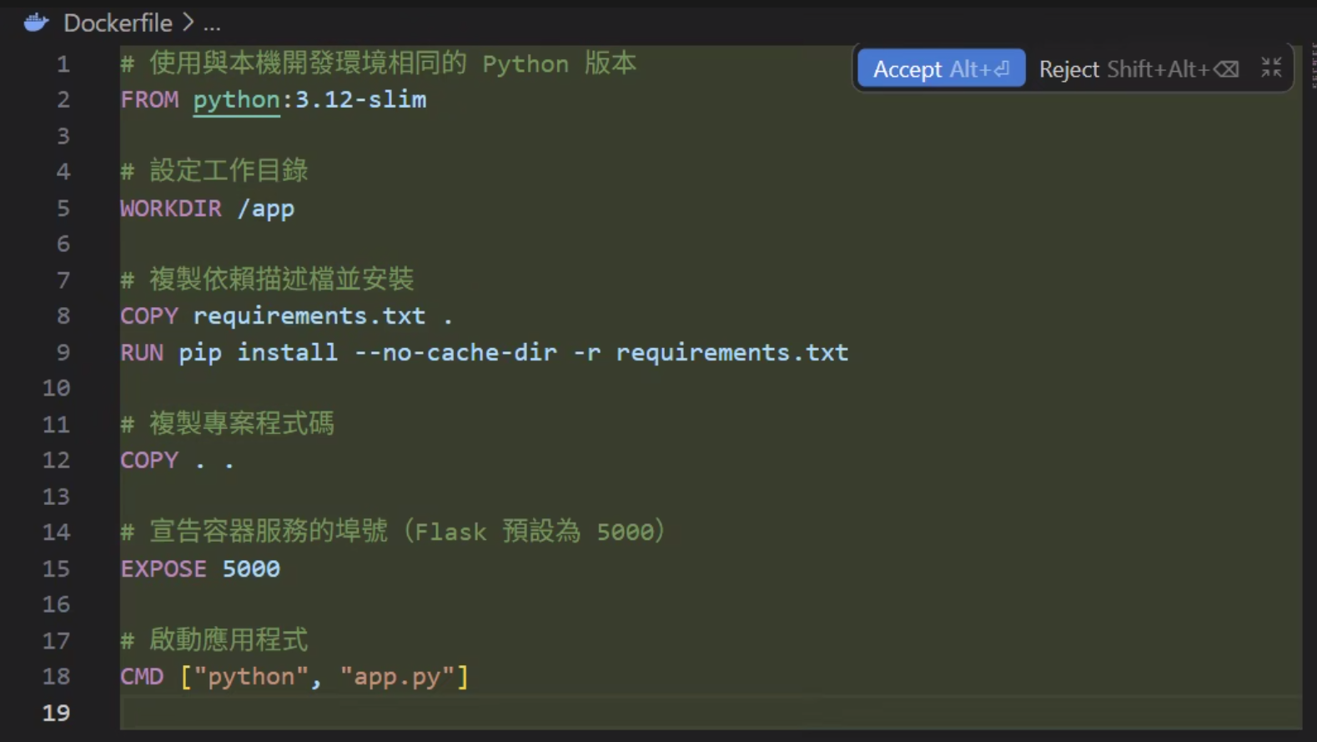Collapse the inline diff toolbar icon
The width and height of the screenshot is (1317, 742).
pos(1270,68)
